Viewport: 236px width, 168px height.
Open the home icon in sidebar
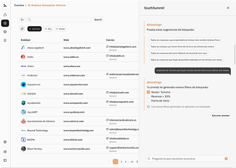[5, 15]
